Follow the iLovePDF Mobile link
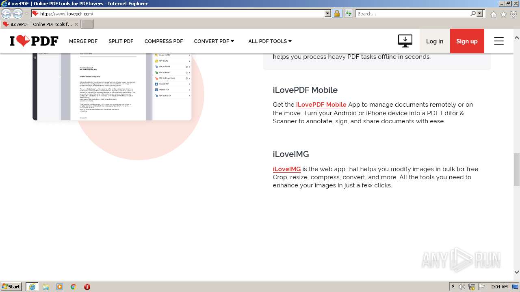520x292 pixels. [x=321, y=105]
